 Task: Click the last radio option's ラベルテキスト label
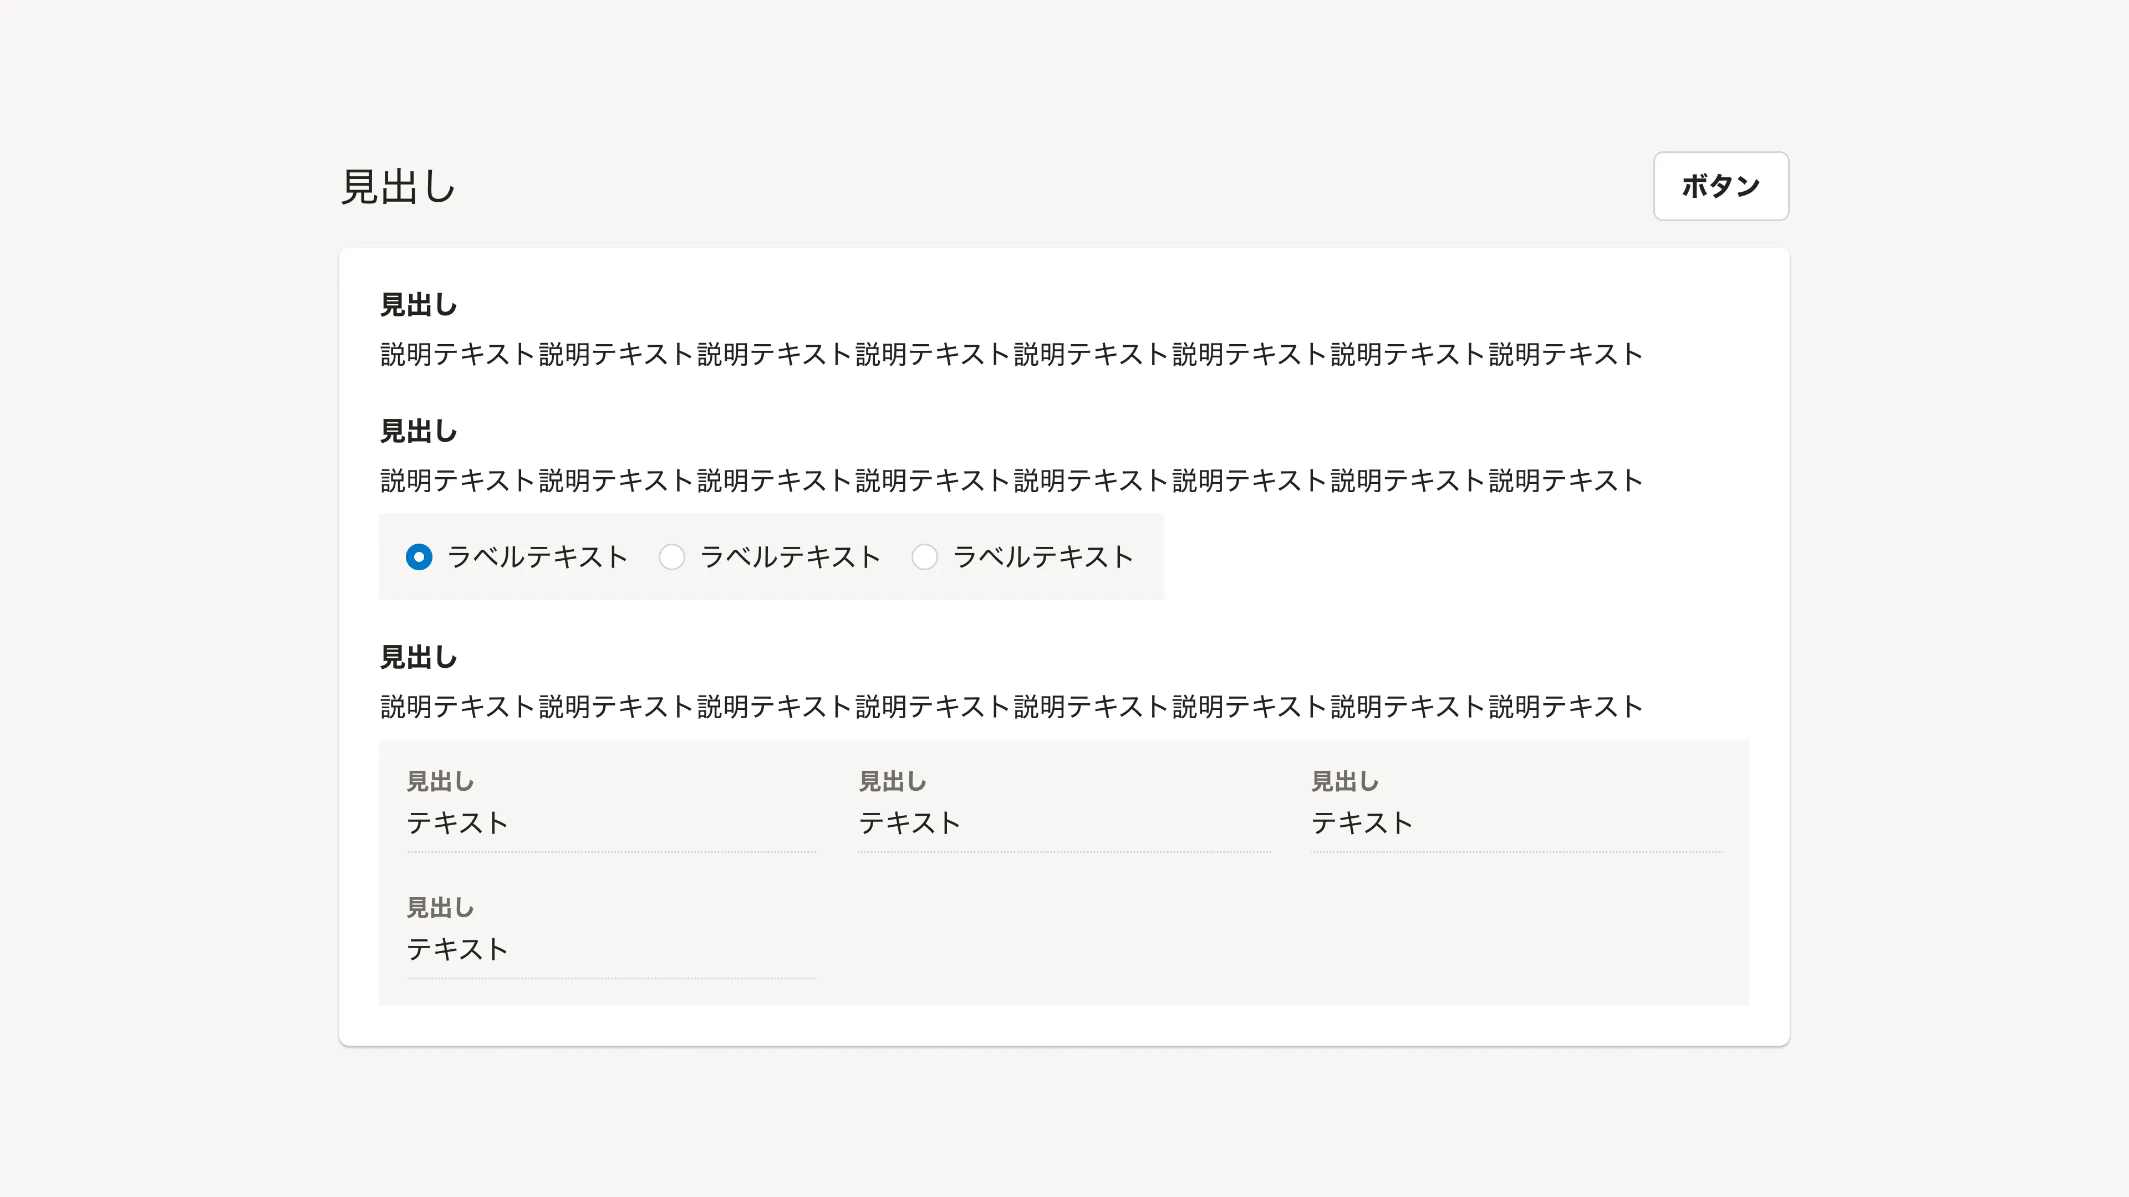[1043, 557]
